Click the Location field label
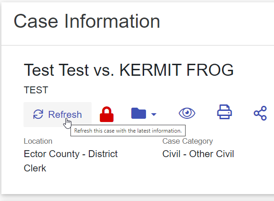 (38, 141)
